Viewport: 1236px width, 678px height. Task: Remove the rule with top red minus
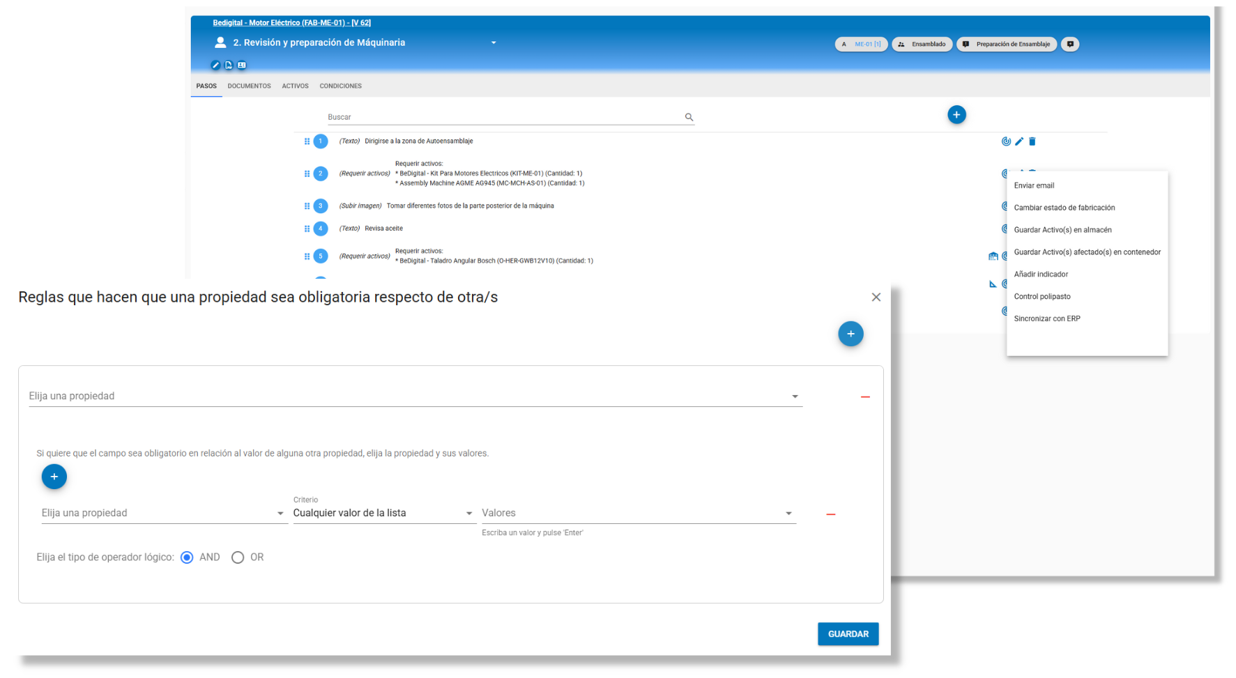click(x=865, y=396)
